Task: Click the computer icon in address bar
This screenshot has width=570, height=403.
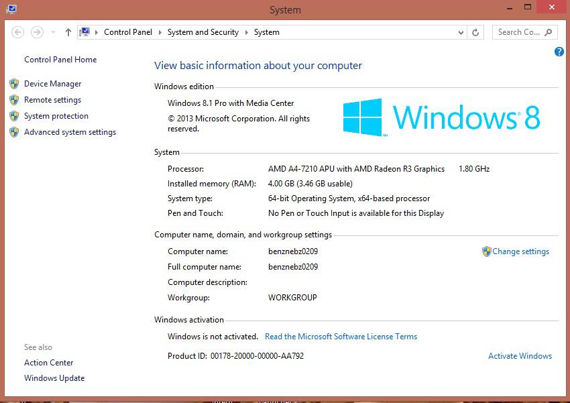Action: pyautogui.click(x=84, y=32)
